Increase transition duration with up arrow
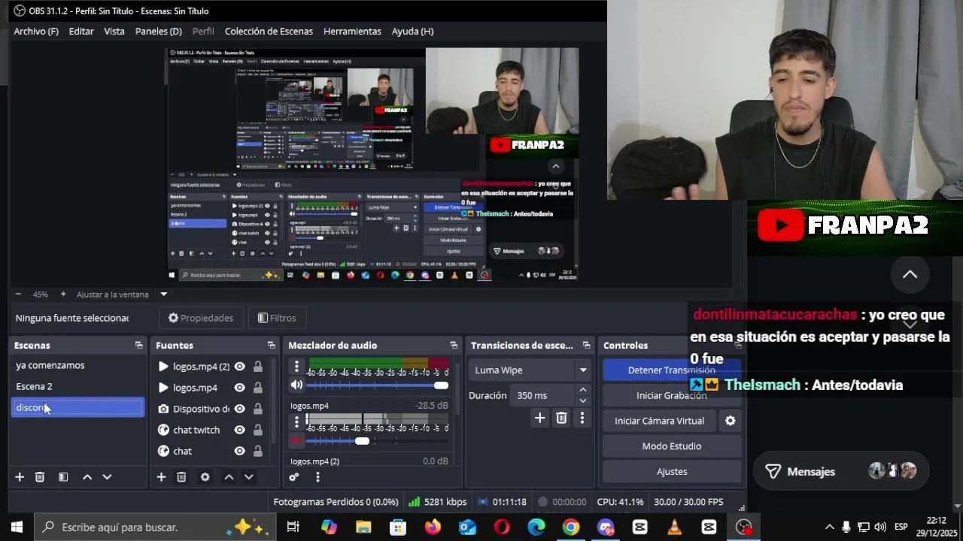963x541 pixels. pos(582,390)
